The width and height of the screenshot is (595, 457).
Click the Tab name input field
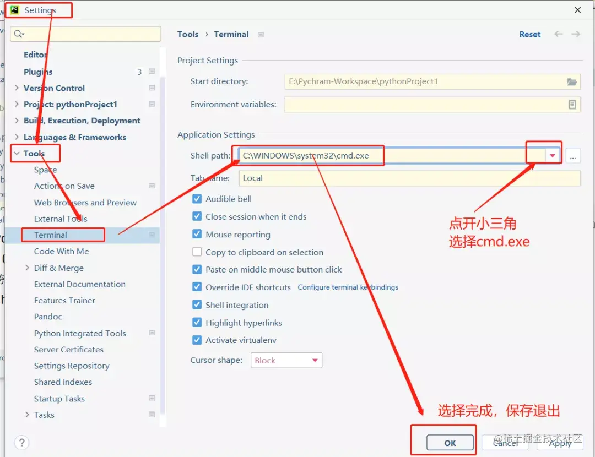[410, 178]
